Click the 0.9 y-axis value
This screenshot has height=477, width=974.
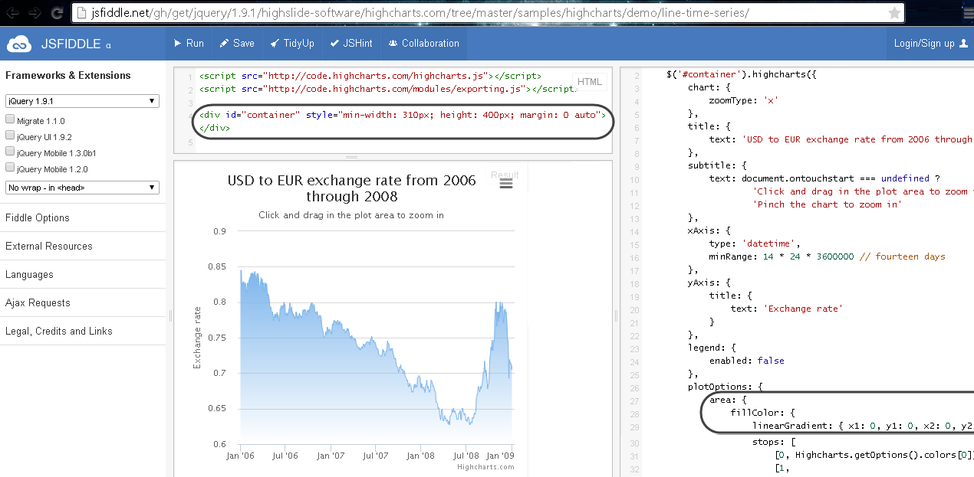[x=219, y=231]
